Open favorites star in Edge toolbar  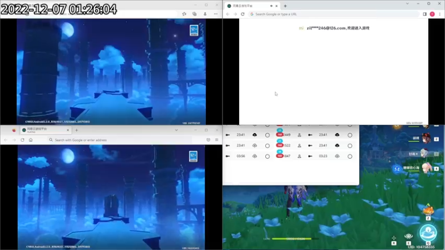[184, 14]
